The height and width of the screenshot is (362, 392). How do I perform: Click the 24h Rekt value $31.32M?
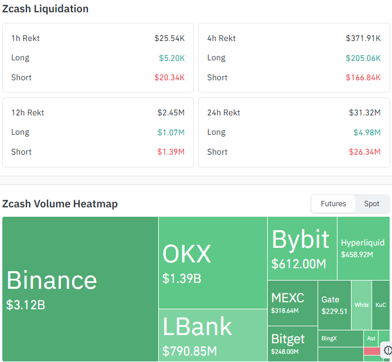pyautogui.click(x=364, y=112)
